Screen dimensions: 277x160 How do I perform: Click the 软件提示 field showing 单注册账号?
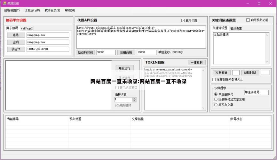tap(256, 92)
